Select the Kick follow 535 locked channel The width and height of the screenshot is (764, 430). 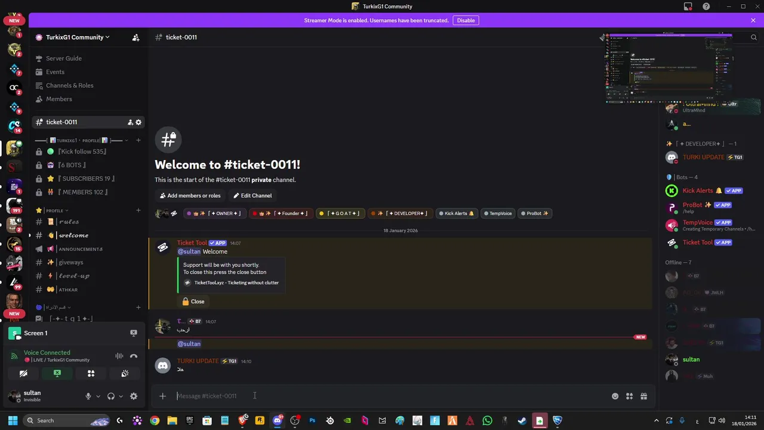(x=88, y=152)
